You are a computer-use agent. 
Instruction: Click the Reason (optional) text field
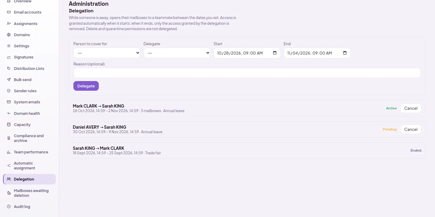point(247,73)
